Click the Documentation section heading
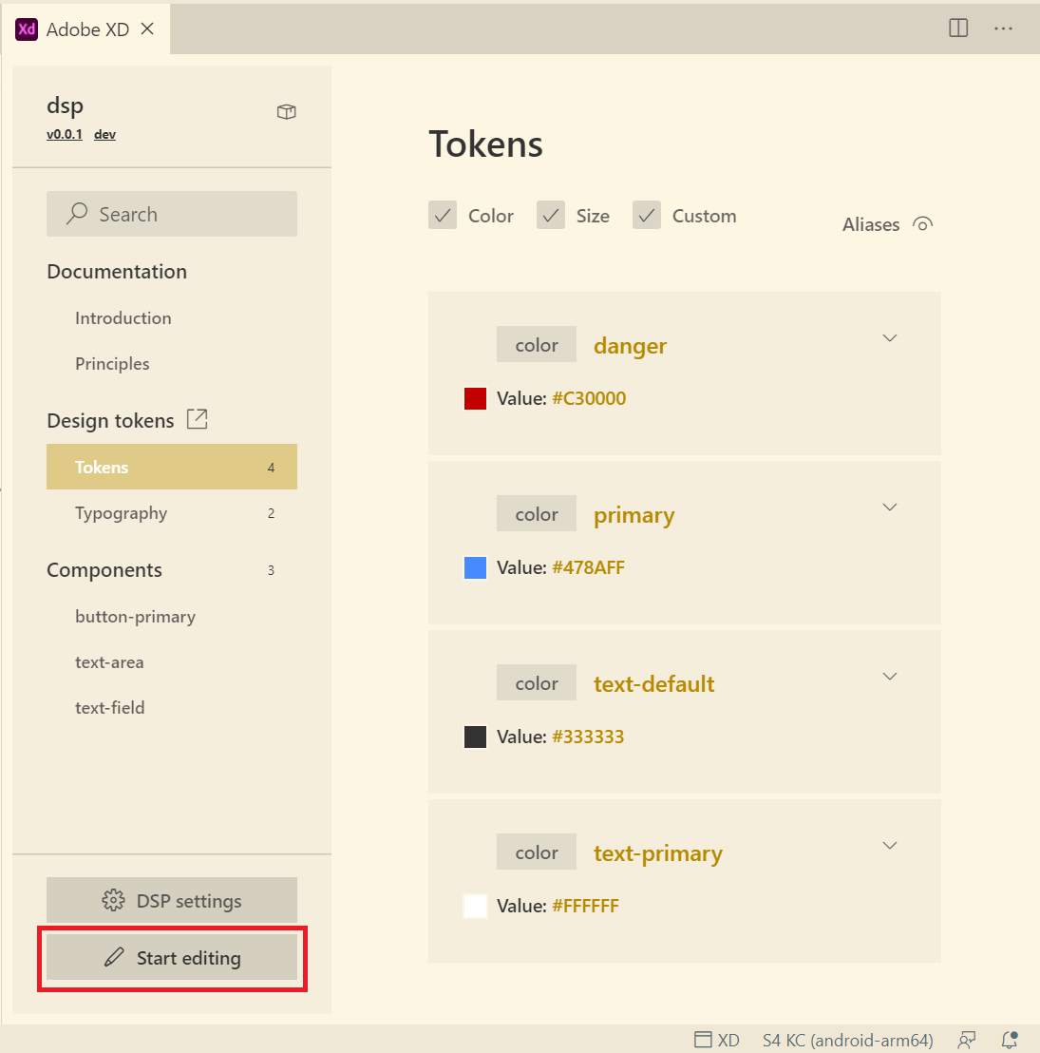This screenshot has height=1053, width=1040. pyautogui.click(x=117, y=271)
